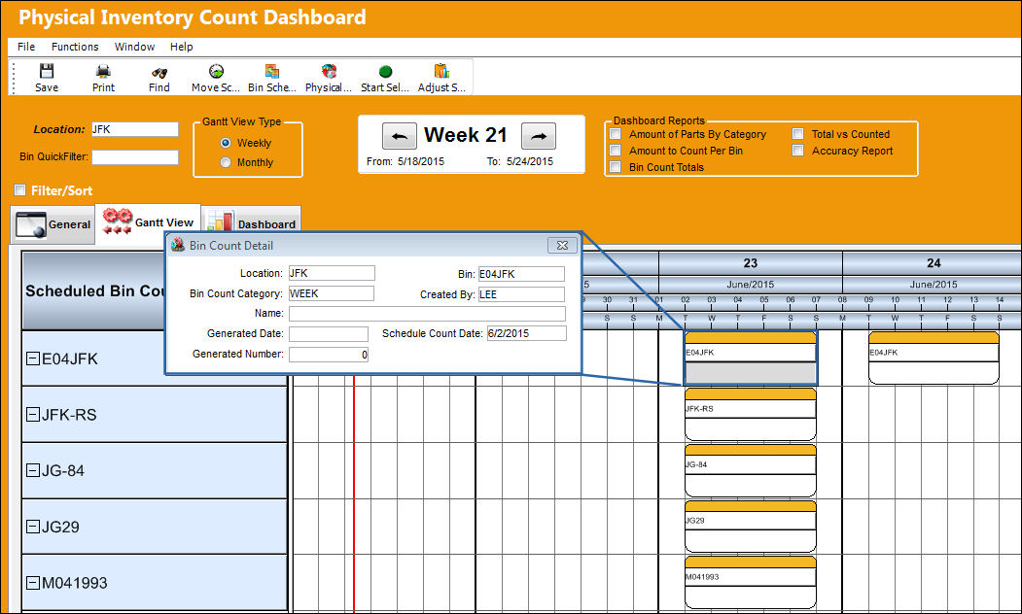Click the Location field in Bin Count Detail
1022x614 pixels.
pos(332,273)
